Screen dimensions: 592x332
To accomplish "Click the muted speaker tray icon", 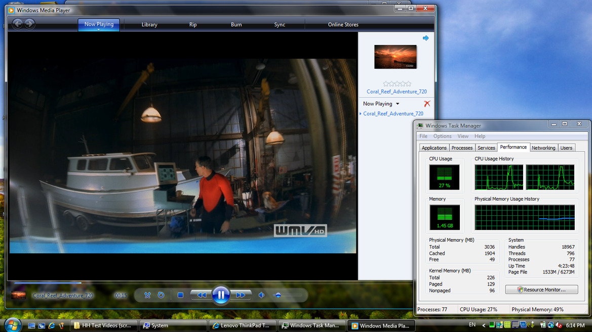I will [559, 325].
